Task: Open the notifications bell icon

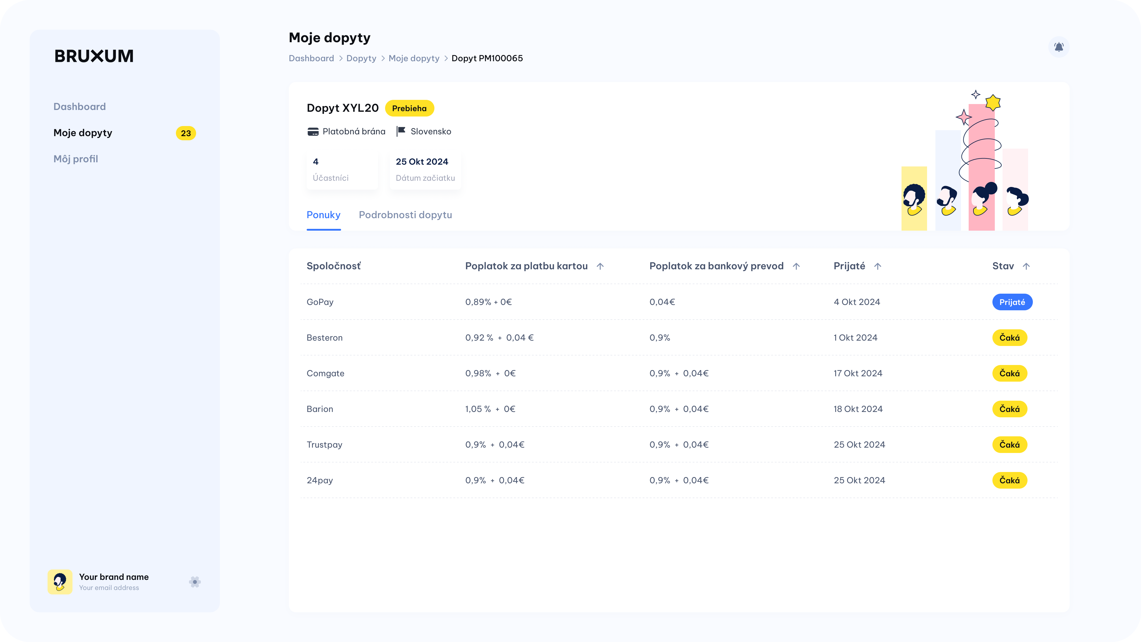Action: pyautogui.click(x=1059, y=47)
